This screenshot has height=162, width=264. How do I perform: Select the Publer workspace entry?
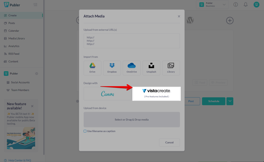[11, 74]
